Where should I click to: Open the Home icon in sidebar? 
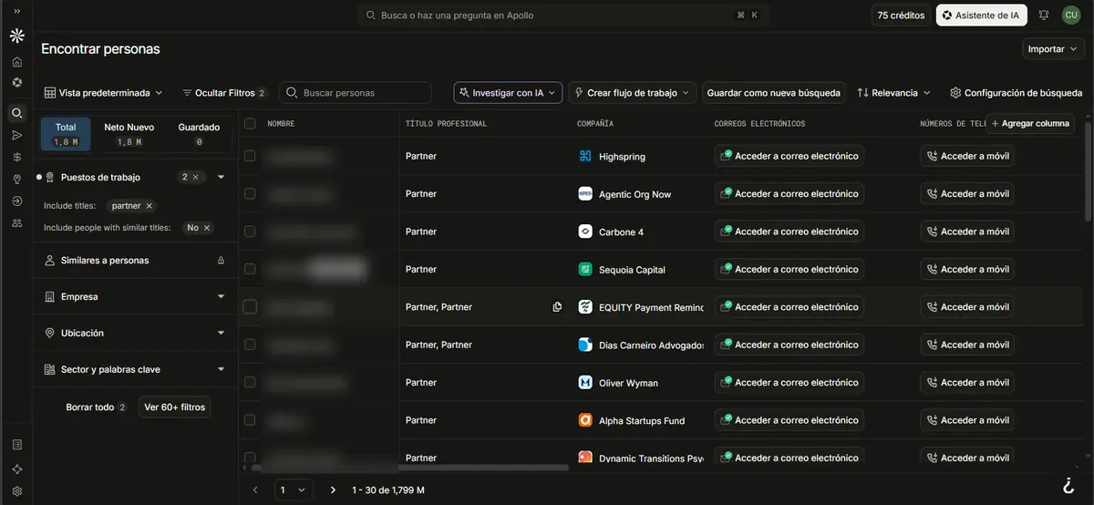(16, 62)
